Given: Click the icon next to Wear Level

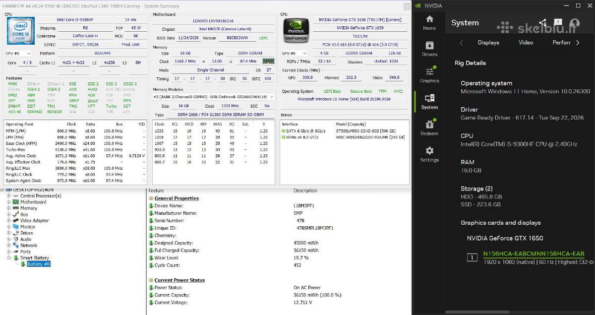Looking at the screenshot, I should [151, 258].
